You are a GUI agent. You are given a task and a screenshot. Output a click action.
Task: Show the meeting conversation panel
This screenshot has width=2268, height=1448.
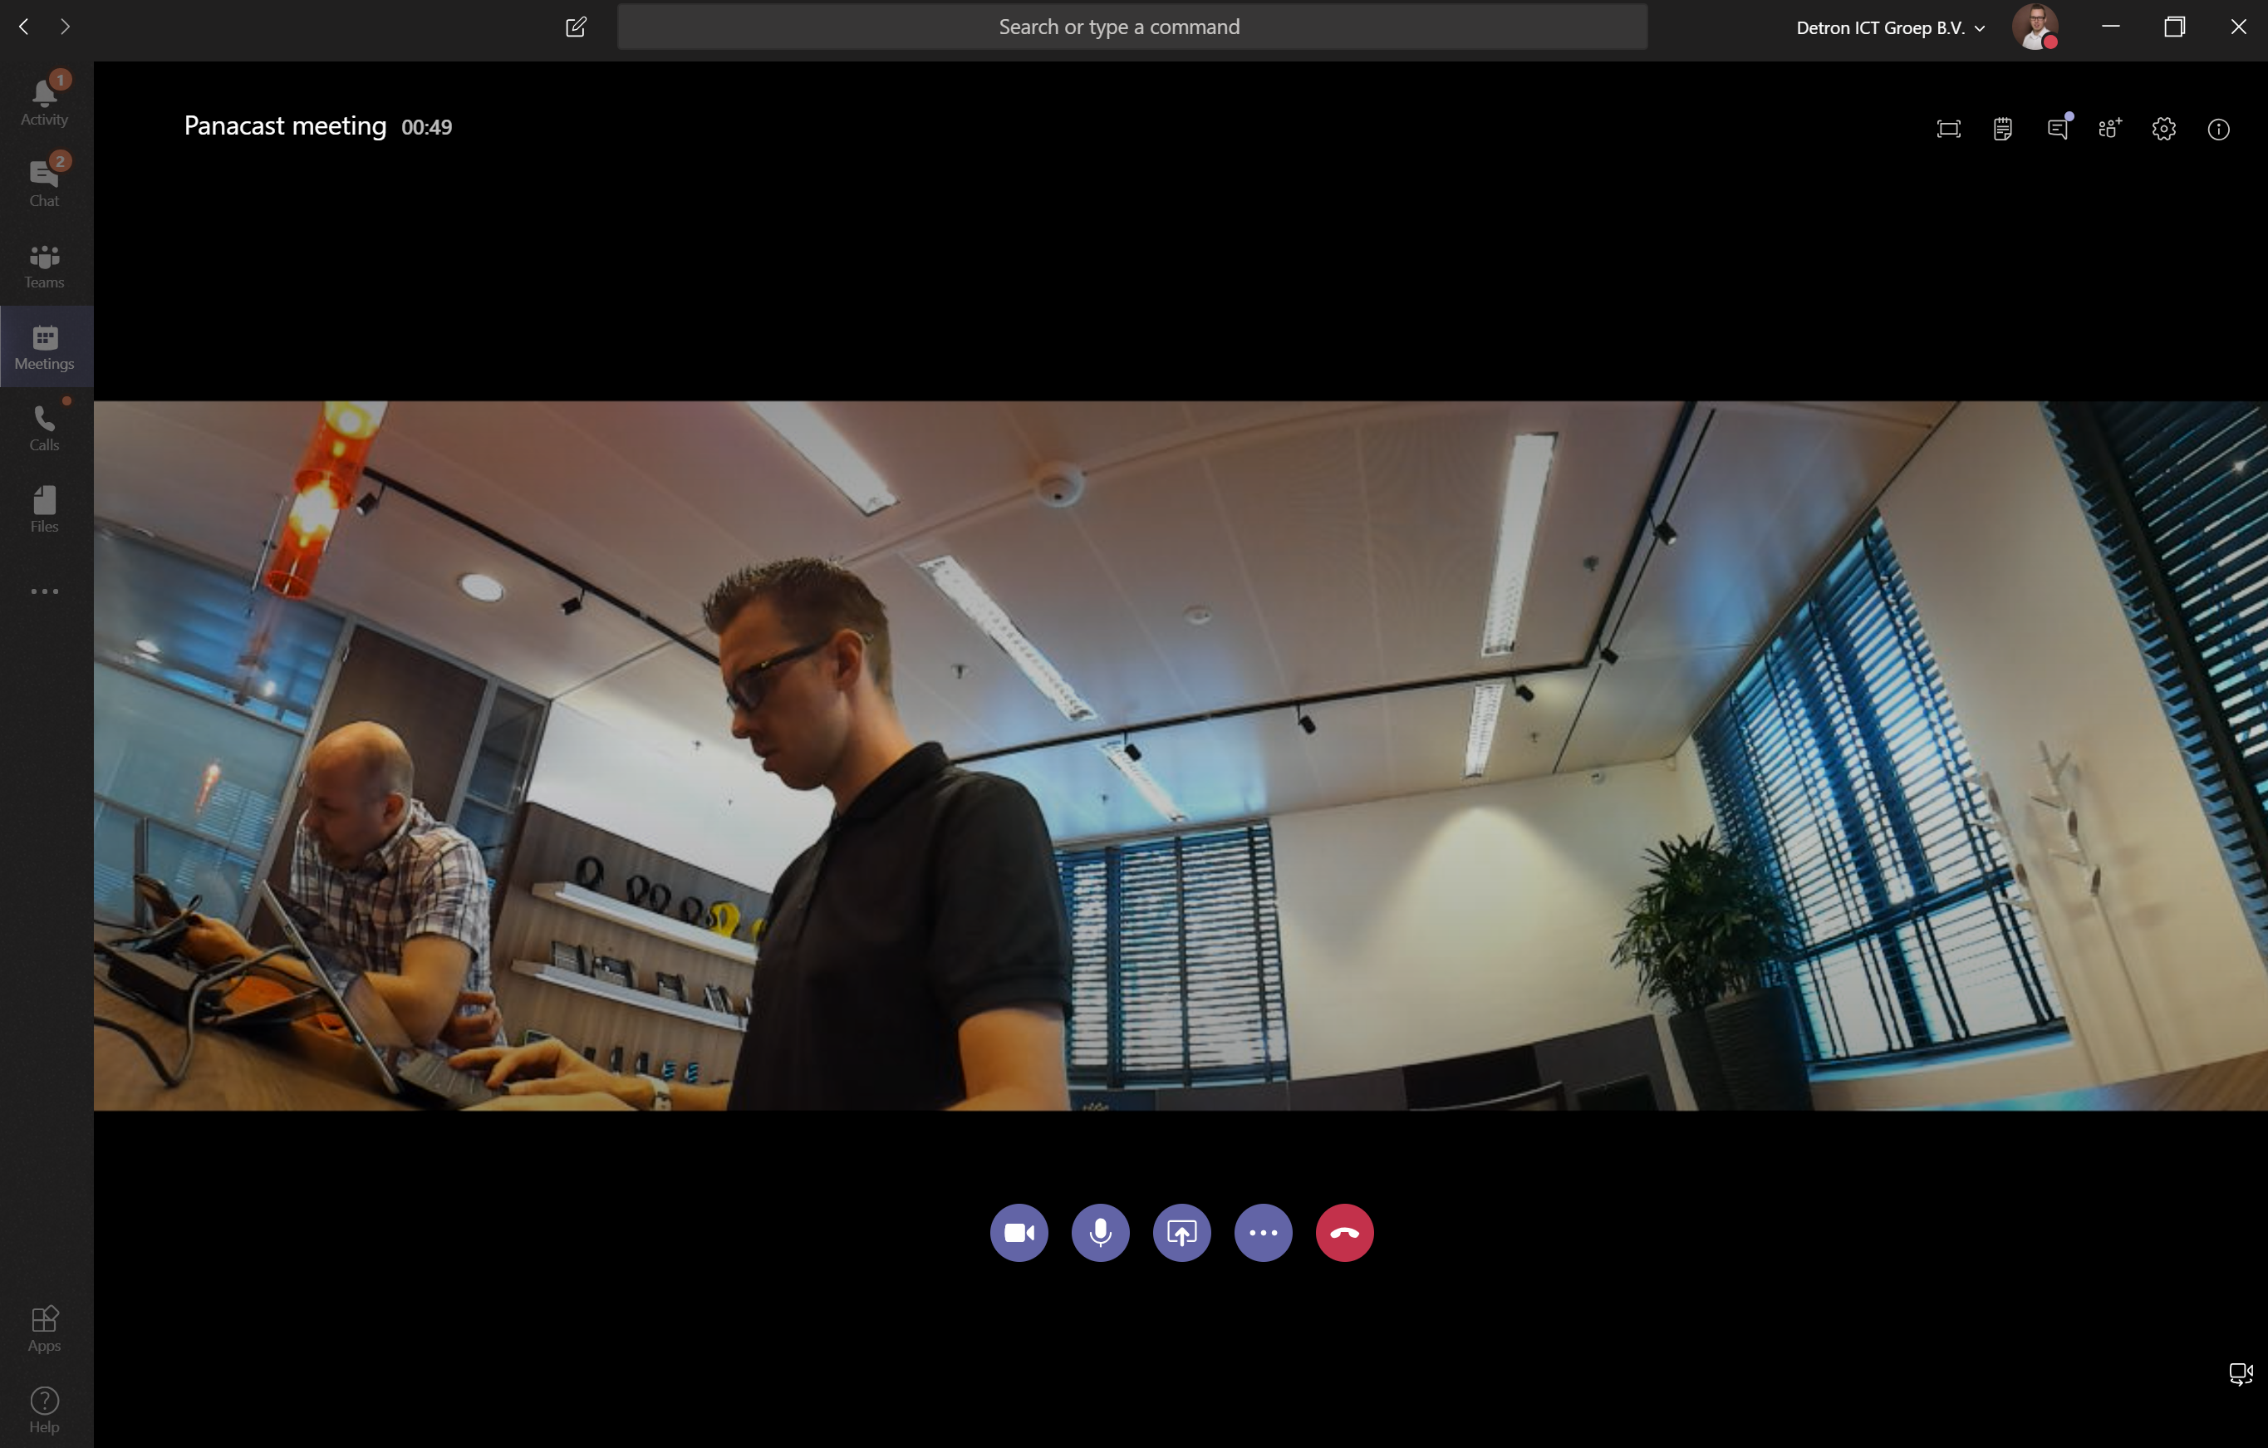pos(2057,129)
